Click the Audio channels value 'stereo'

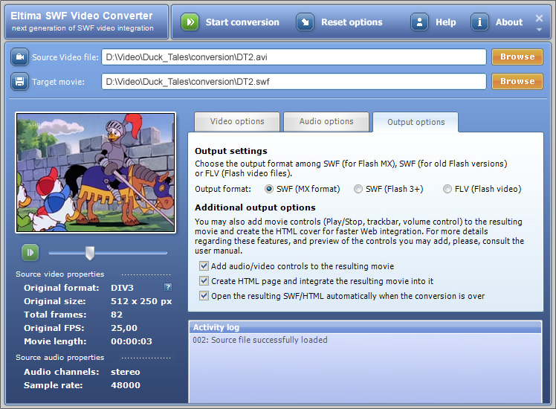click(125, 372)
